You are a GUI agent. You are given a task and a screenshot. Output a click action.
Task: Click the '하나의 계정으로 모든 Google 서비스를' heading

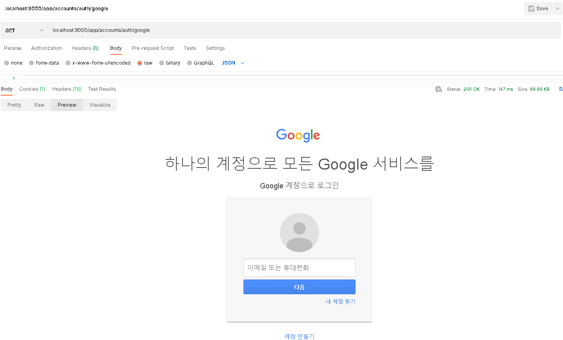300,164
